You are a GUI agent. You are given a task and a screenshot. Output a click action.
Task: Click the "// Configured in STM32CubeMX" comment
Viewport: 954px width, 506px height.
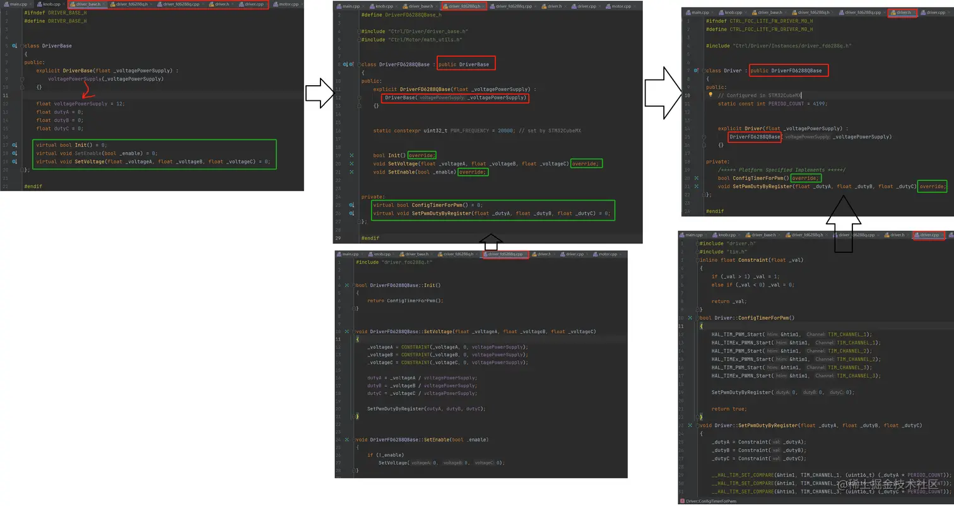(x=760, y=95)
